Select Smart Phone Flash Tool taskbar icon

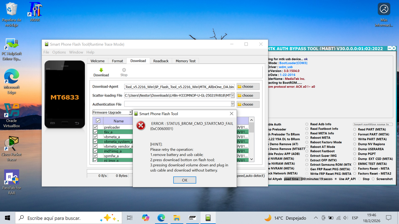(x=208, y=218)
